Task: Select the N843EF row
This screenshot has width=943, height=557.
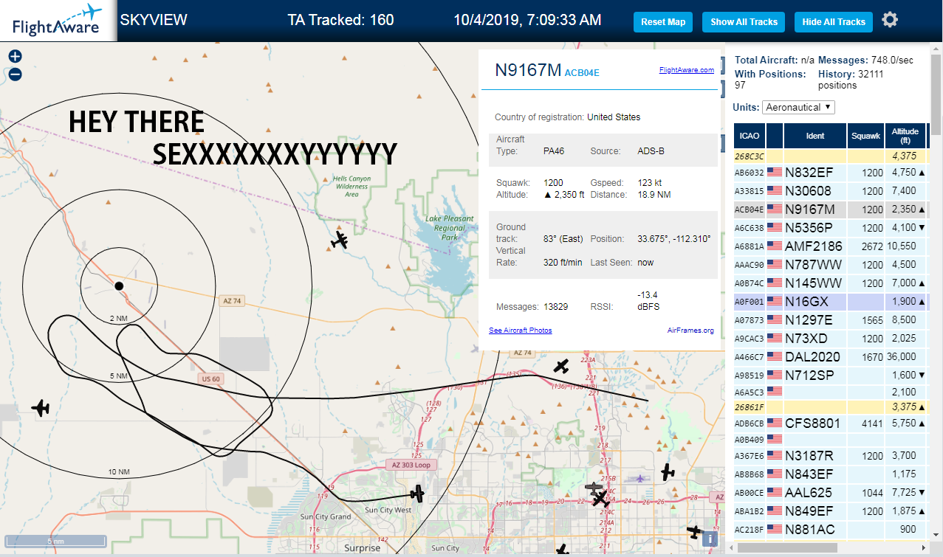Action: (831, 474)
